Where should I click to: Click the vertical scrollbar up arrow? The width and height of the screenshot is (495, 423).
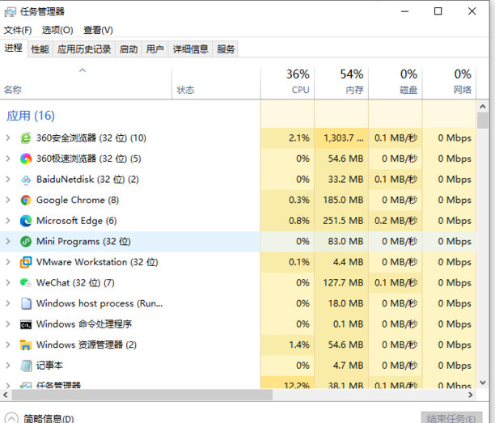tap(482, 107)
